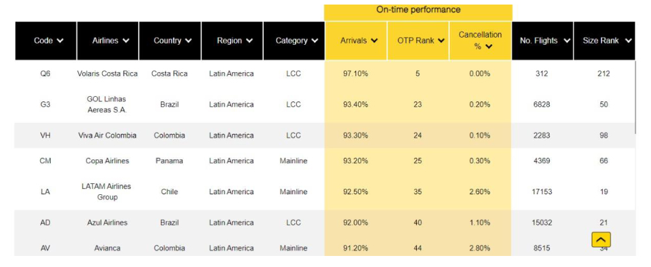Viewport: 651px width, 267px height.
Task: Click the Volaris Costa Rica row name
Action: coord(107,73)
